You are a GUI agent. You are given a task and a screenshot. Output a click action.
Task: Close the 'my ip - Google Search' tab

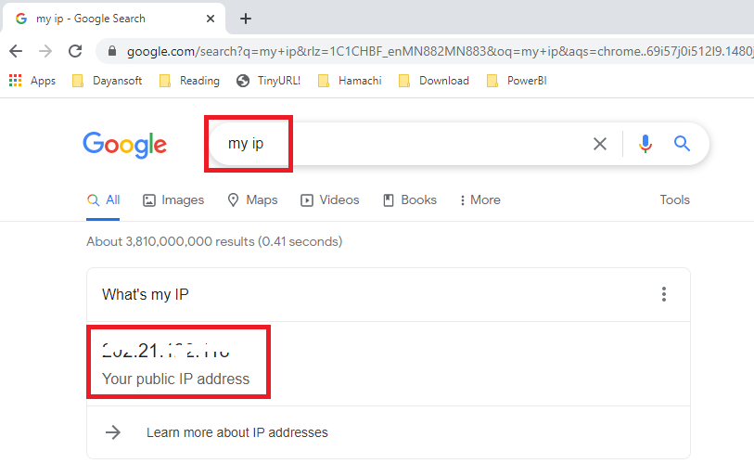[211, 19]
